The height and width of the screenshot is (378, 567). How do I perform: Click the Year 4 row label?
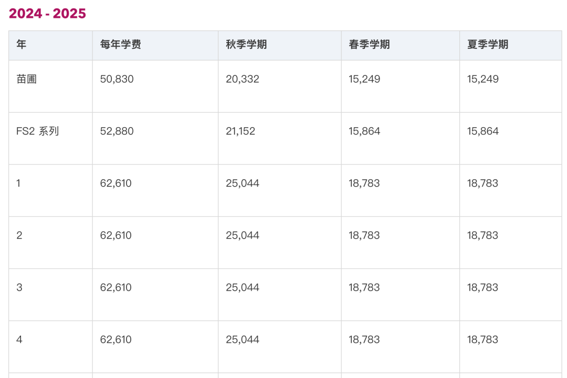click(x=19, y=340)
